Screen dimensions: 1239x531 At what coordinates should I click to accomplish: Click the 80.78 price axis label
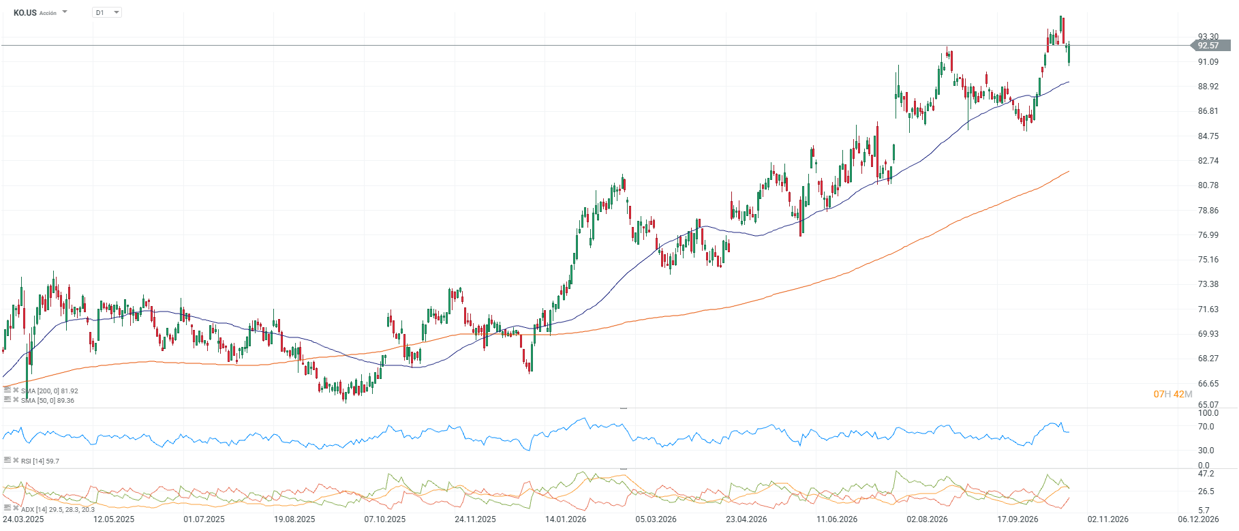click(x=1208, y=185)
